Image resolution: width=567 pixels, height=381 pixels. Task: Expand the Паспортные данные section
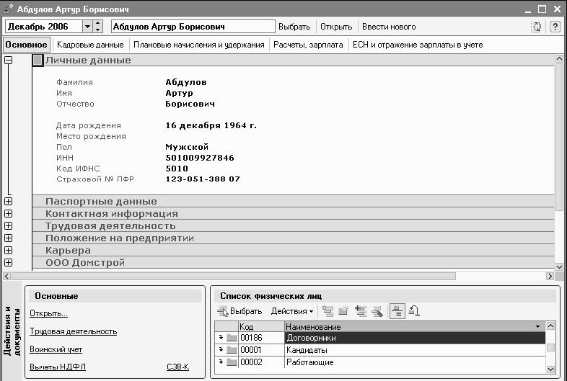point(8,202)
